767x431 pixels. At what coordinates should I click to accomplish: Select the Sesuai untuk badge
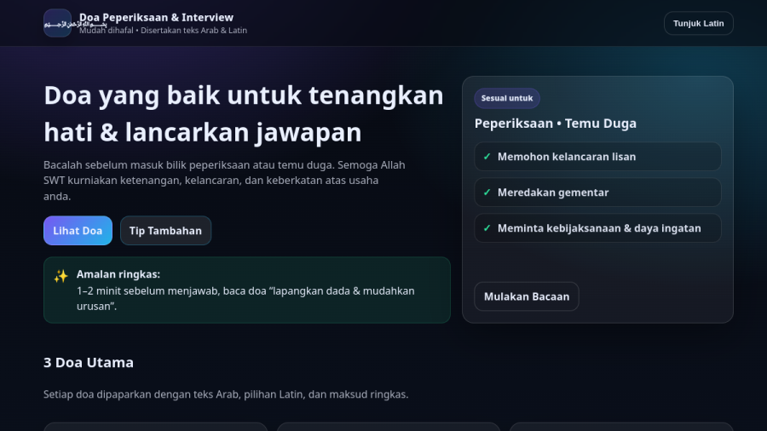(507, 98)
